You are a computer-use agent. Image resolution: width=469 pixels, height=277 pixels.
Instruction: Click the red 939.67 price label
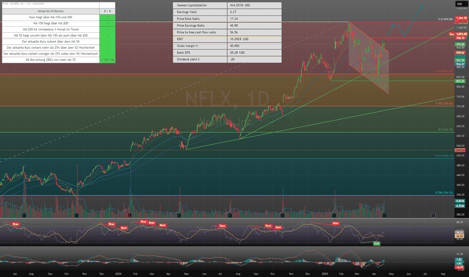point(460,53)
